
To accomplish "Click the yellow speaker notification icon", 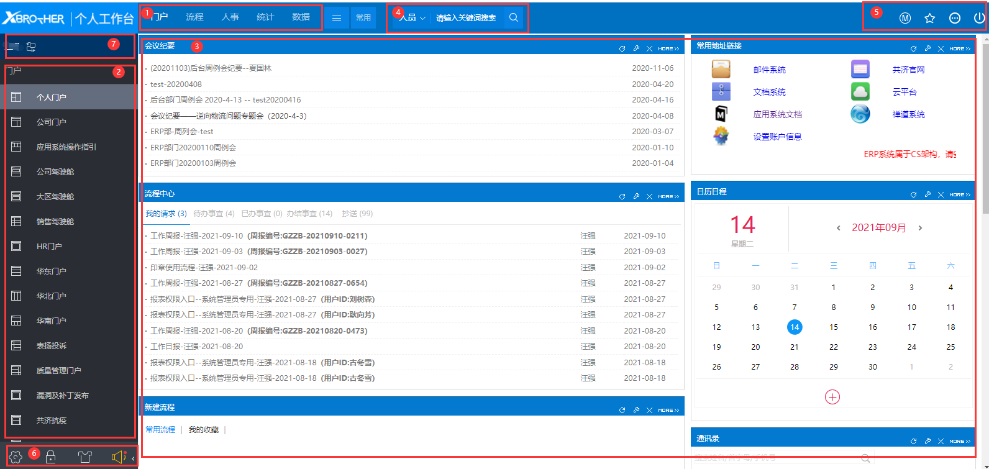I will pyautogui.click(x=118, y=457).
